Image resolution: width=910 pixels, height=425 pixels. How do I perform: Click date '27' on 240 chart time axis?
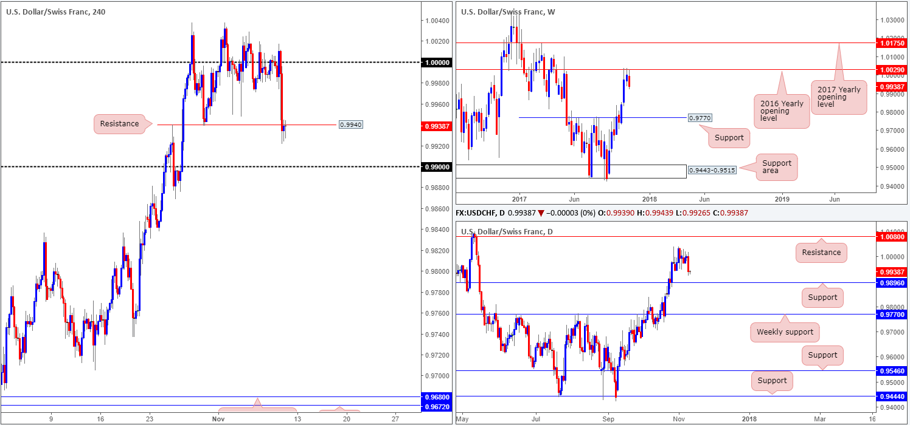pos(395,419)
